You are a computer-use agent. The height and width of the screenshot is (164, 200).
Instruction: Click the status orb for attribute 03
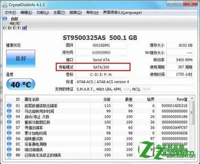tap(9, 111)
